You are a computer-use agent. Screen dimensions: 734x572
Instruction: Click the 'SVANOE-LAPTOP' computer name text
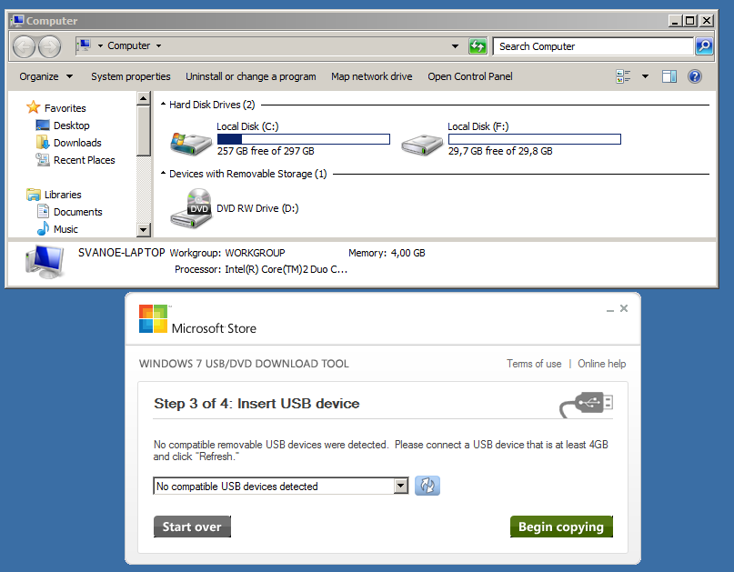[121, 253]
